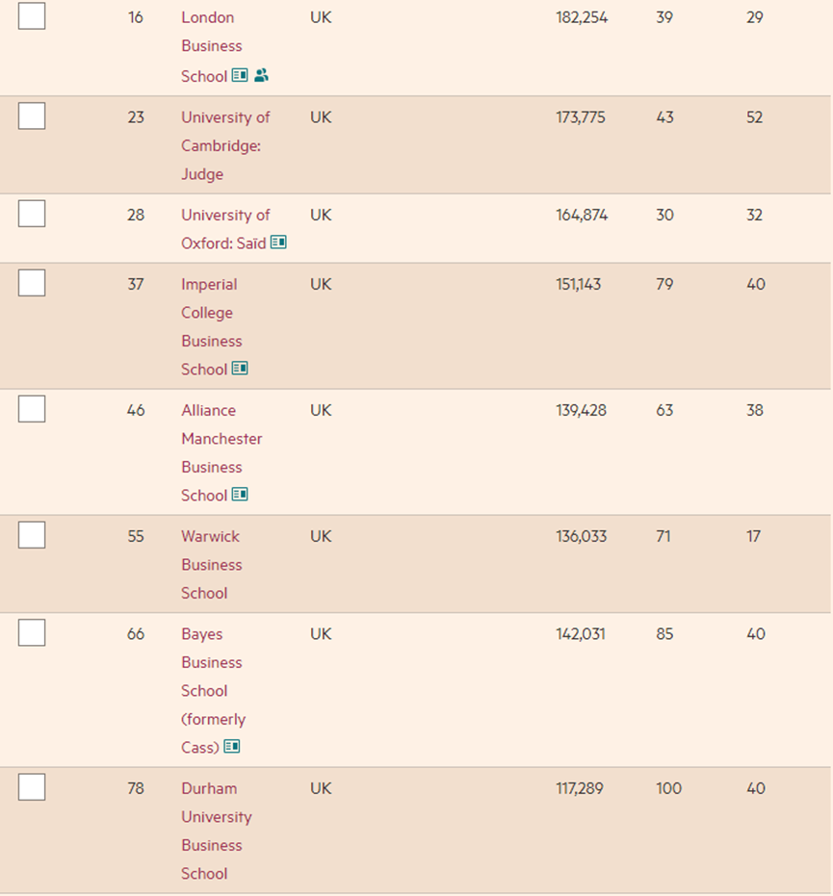Click the profile icon beside Imperial College Business School
833x896 pixels.
(x=240, y=369)
